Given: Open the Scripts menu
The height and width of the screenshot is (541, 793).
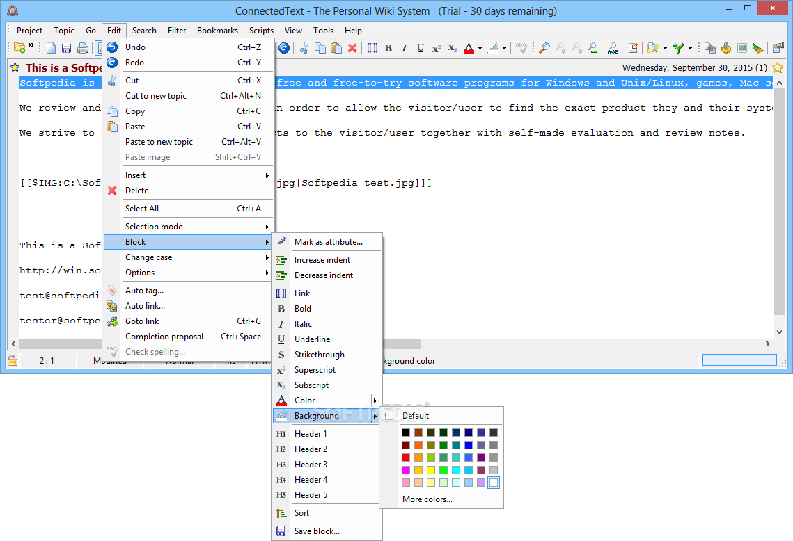Looking at the screenshot, I should point(261,31).
